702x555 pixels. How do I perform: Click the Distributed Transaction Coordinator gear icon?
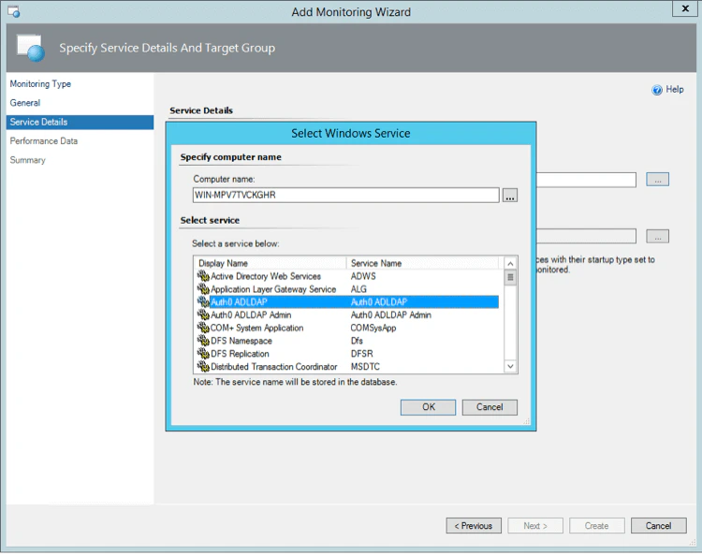203,367
